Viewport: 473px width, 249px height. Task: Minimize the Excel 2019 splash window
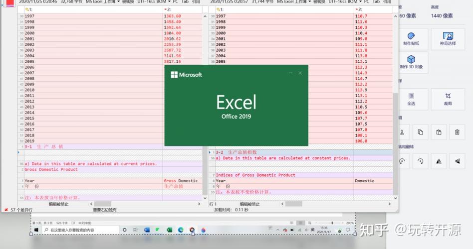pos(290,73)
